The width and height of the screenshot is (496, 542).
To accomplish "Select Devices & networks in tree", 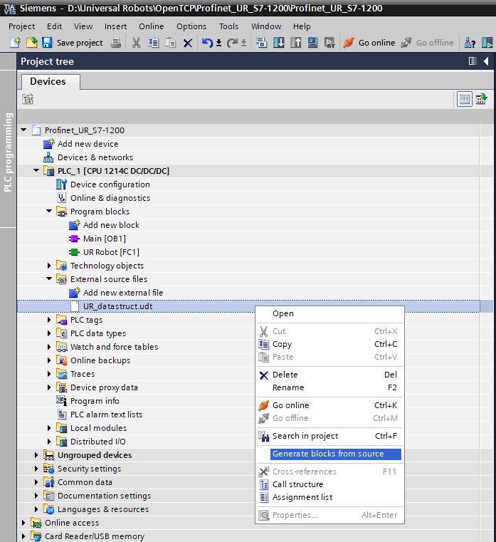I will click(95, 157).
